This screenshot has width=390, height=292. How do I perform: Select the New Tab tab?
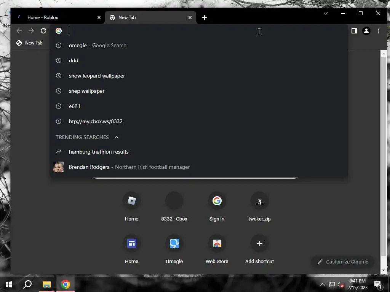click(x=150, y=17)
